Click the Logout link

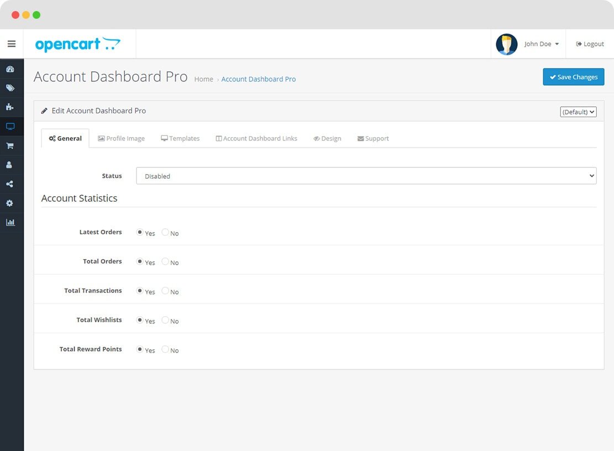pyautogui.click(x=590, y=44)
